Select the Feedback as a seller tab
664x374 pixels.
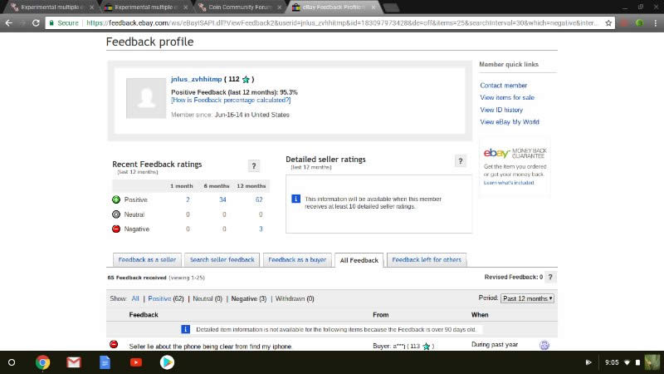tap(147, 260)
